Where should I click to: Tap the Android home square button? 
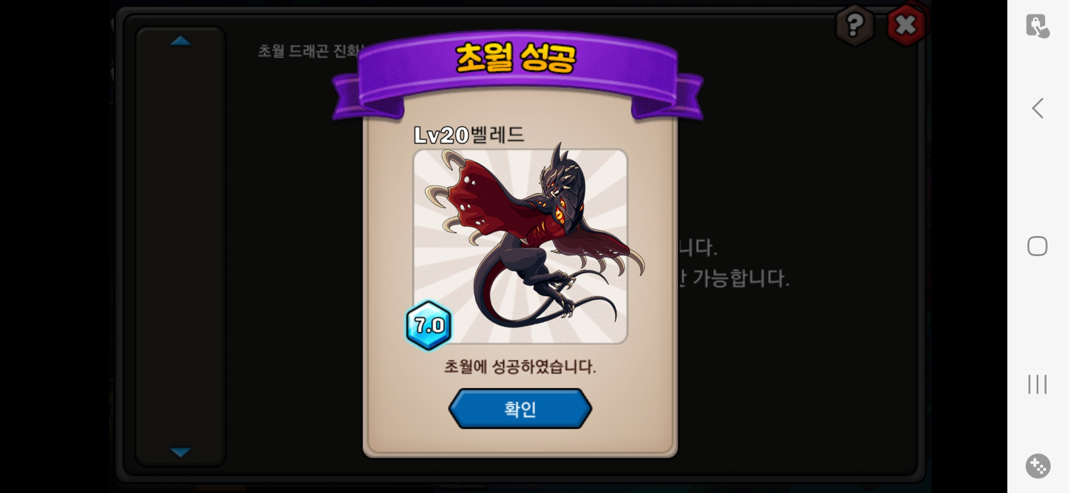[1037, 246]
